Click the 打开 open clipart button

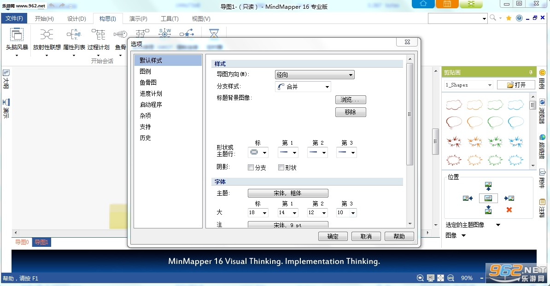(516, 85)
